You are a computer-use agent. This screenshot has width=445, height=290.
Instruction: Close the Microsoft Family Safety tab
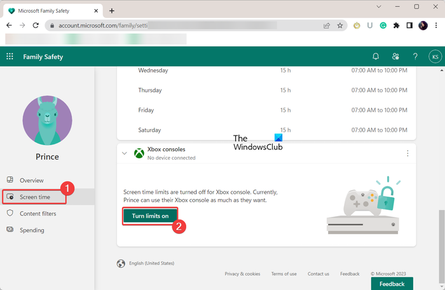point(96,11)
